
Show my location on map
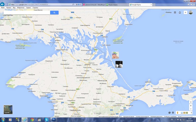coord(191,102)
